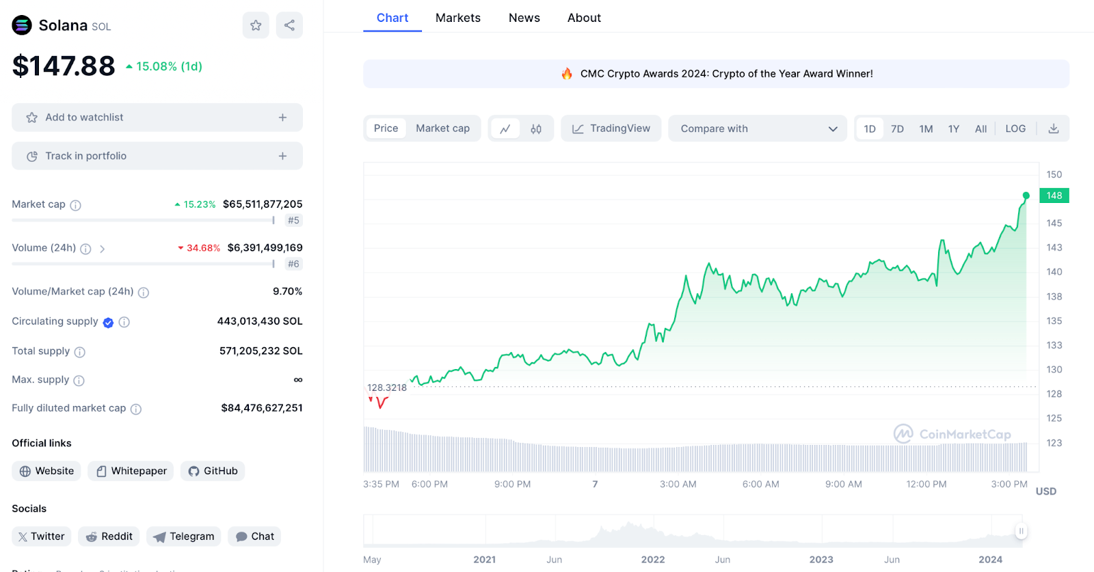This screenshot has height=572, width=1094.
Task: Click Track in portfolio button
Action: pyautogui.click(x=157, y=156)
